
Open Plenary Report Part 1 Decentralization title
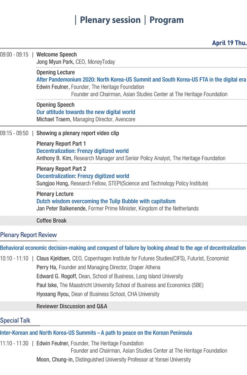pos(82,151)
